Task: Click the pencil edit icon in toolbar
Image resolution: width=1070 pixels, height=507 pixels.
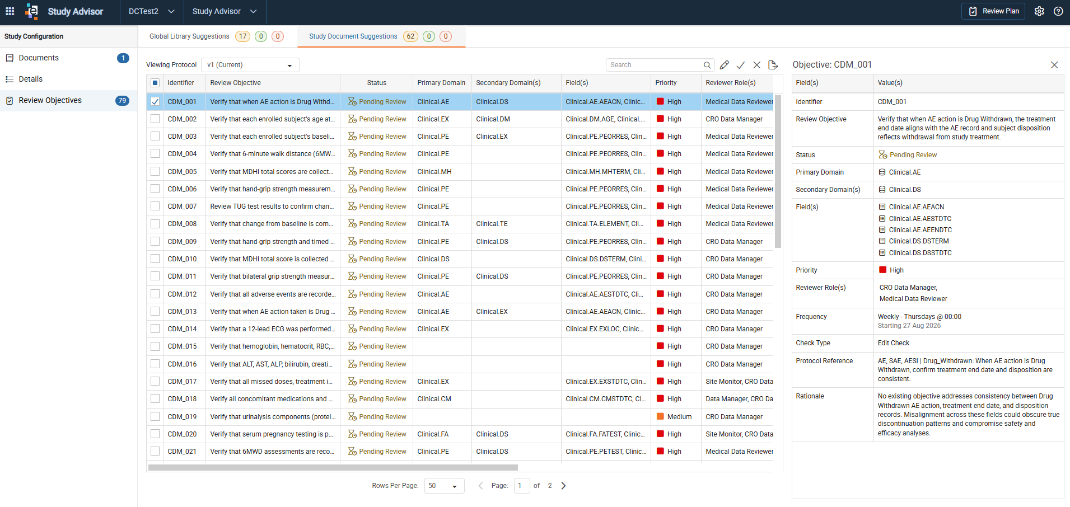Action: [725, 65]
